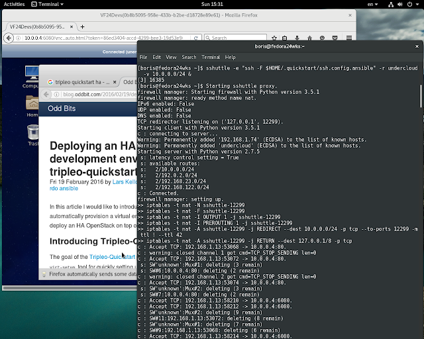Open Firefox downloads arrow icon

pos(297,38)
